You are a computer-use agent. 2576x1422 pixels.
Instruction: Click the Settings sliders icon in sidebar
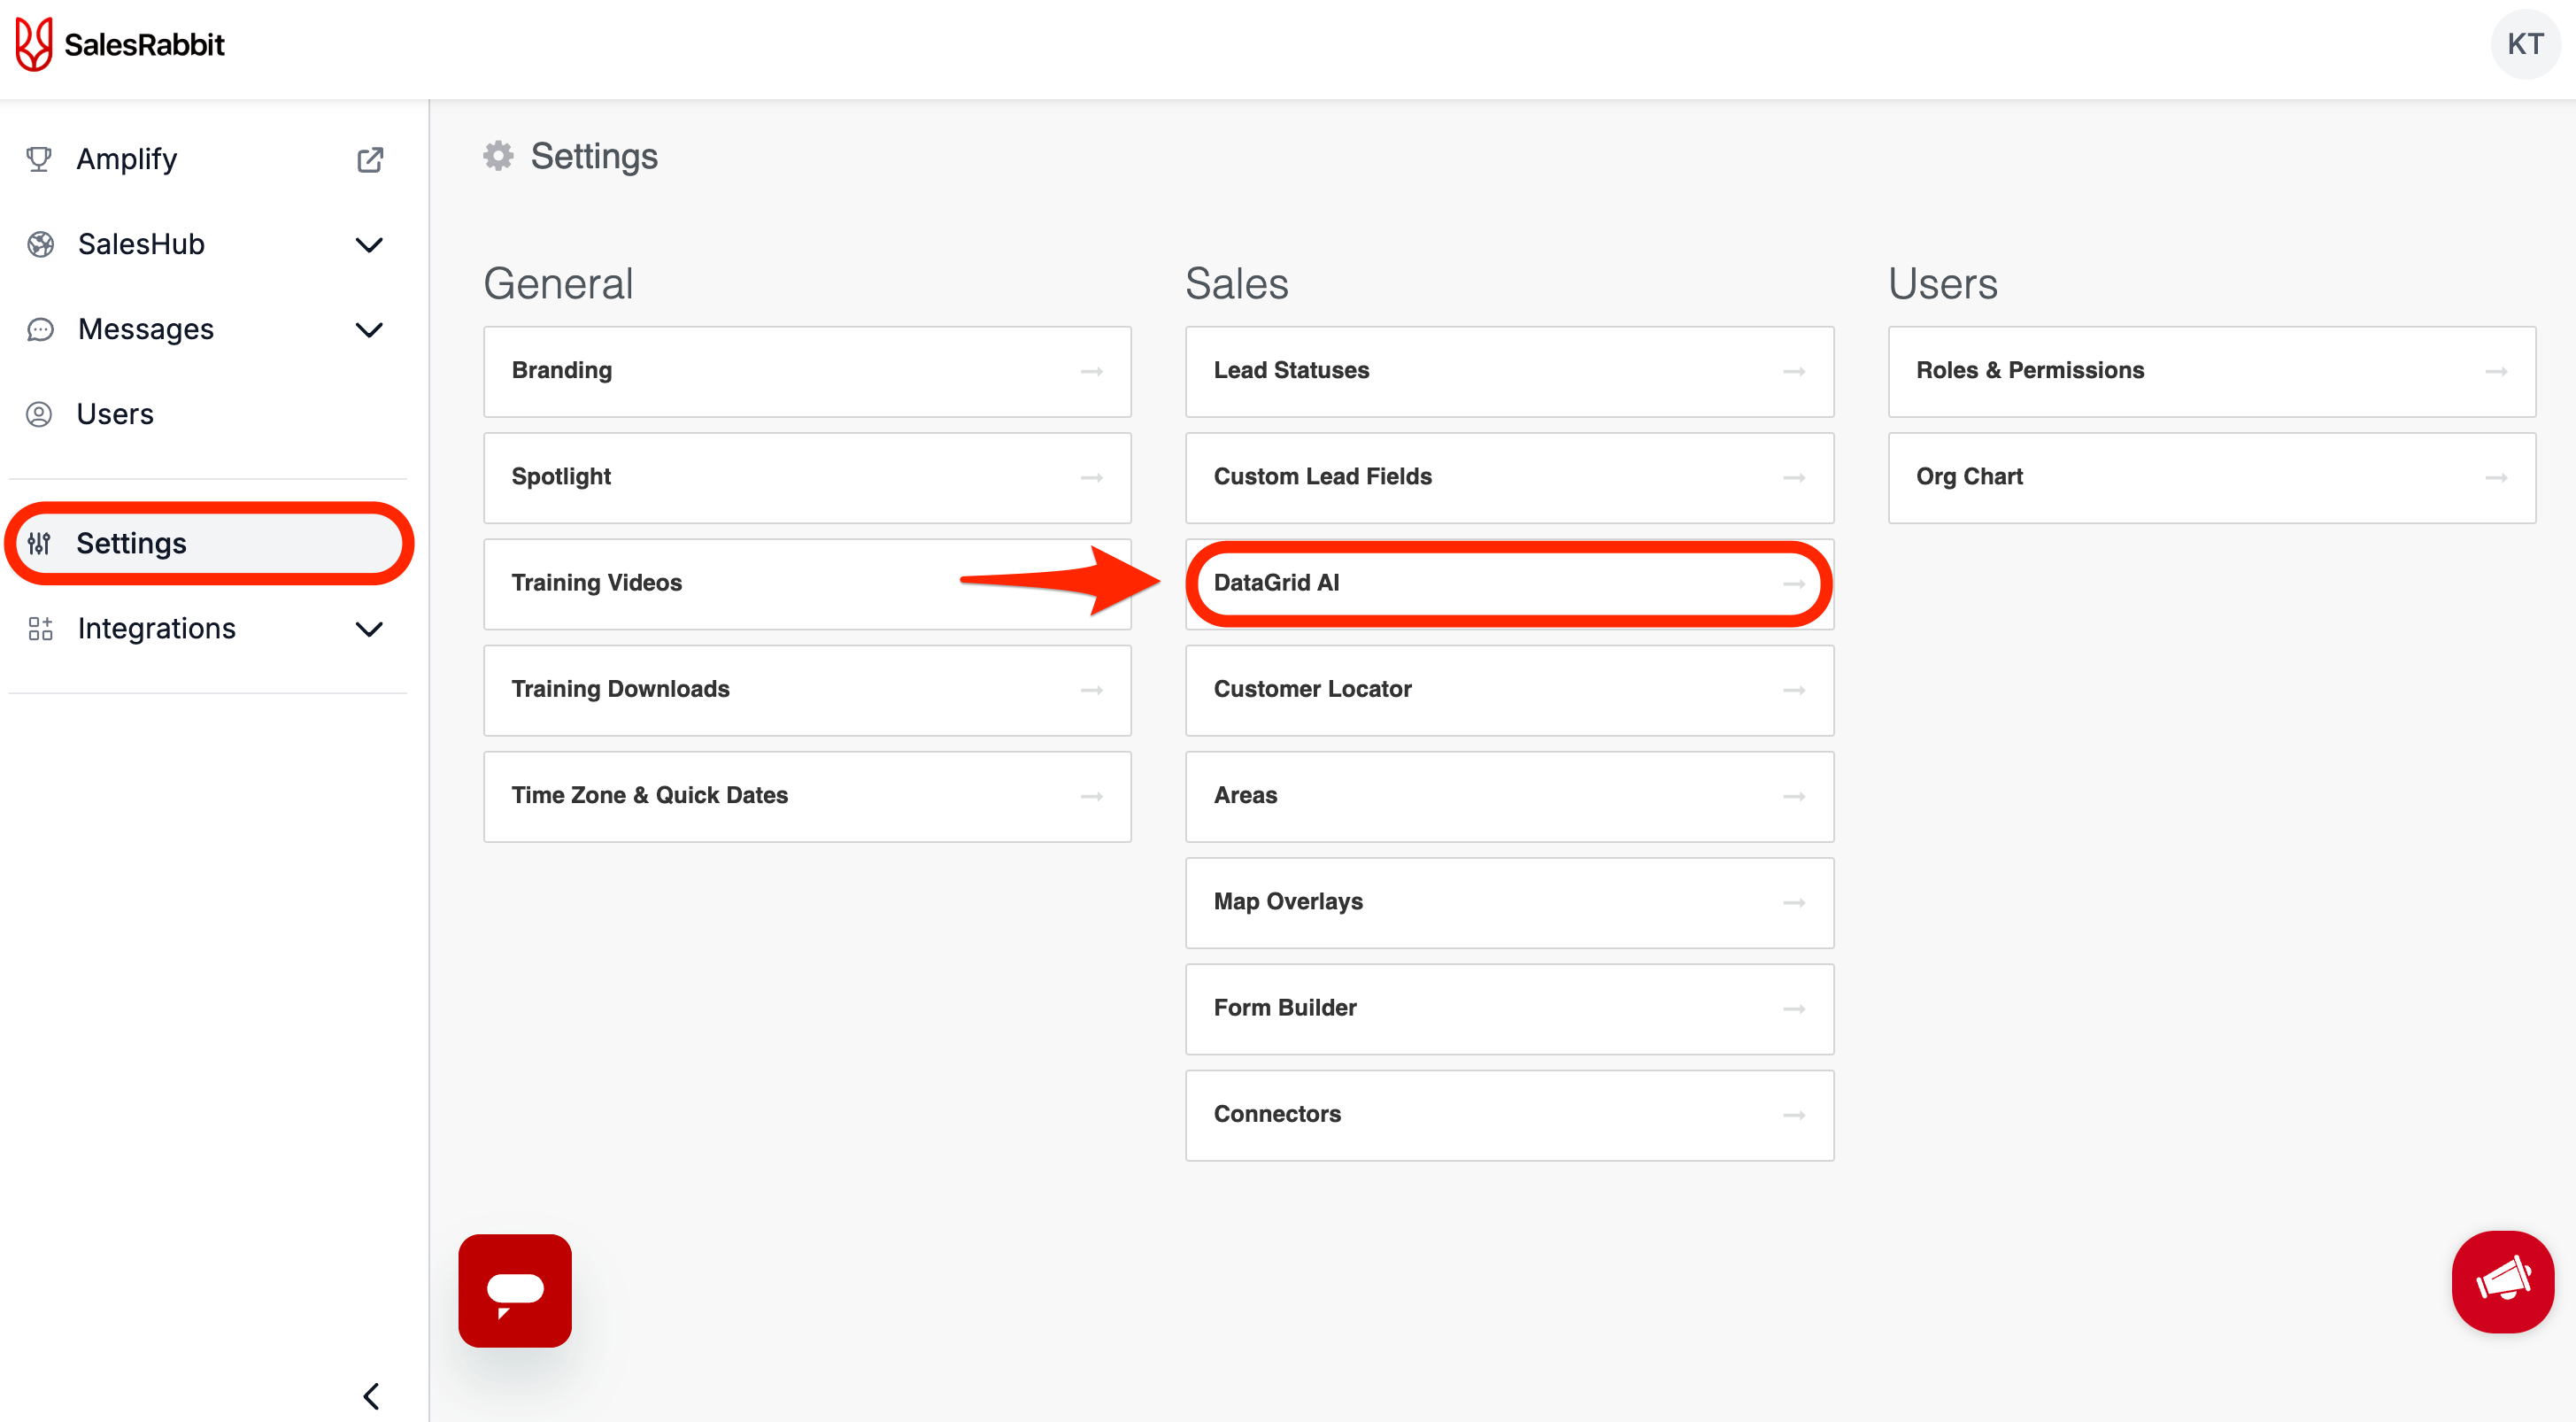(x=39, y=543)
